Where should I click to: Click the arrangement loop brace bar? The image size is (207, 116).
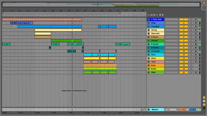[61, 13]
